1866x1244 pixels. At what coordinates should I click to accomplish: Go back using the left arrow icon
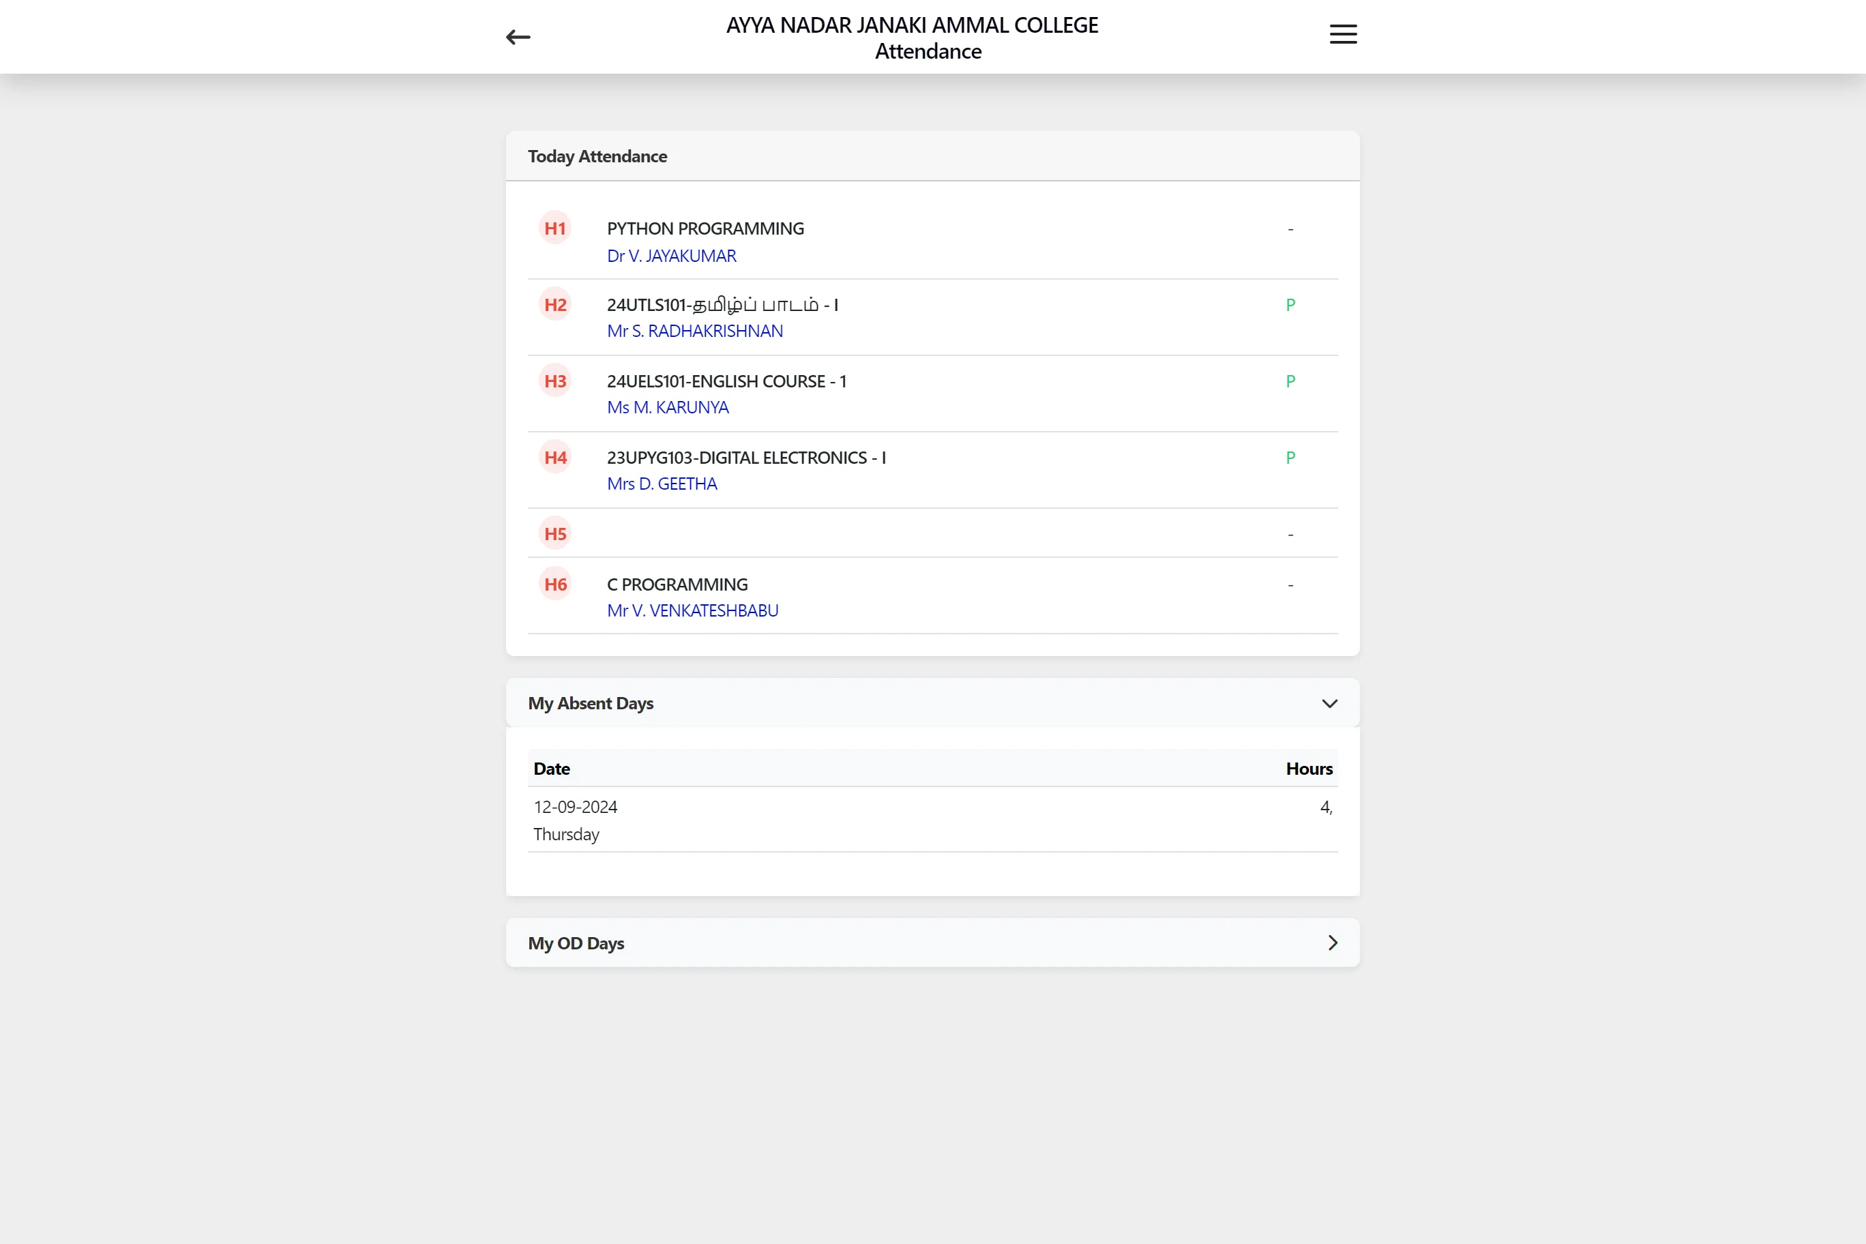518,37
